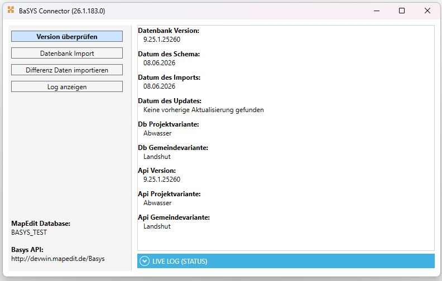
Task: Open the Datenbank Import function
Action: (67, 53)
